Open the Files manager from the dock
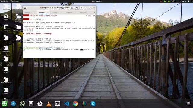Viewport: 193px width, 108px height. coord(31,104)
